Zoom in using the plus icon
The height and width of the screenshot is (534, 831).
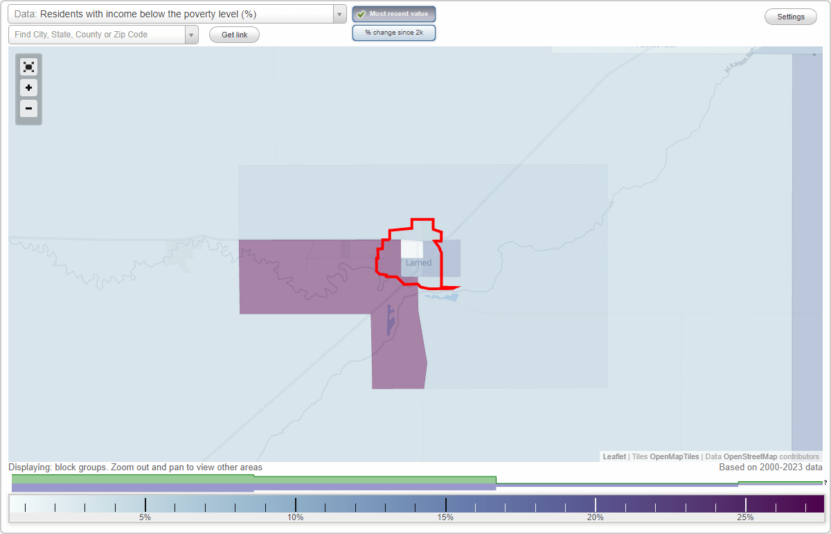click(28, 88)
